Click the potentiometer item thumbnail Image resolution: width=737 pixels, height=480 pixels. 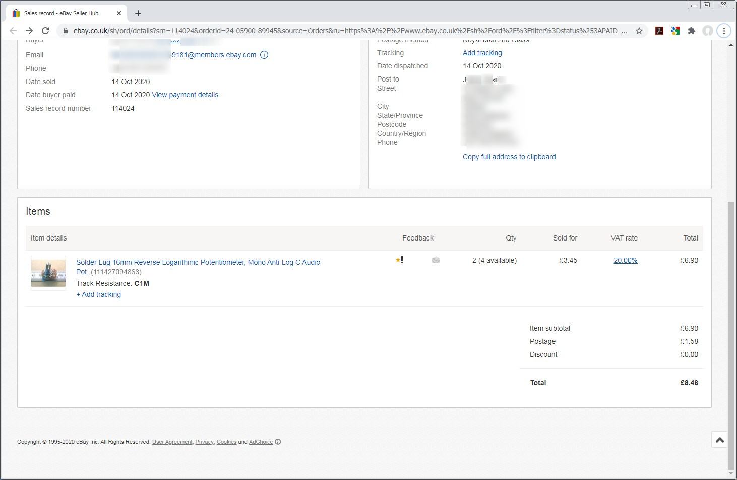point(48,273)
